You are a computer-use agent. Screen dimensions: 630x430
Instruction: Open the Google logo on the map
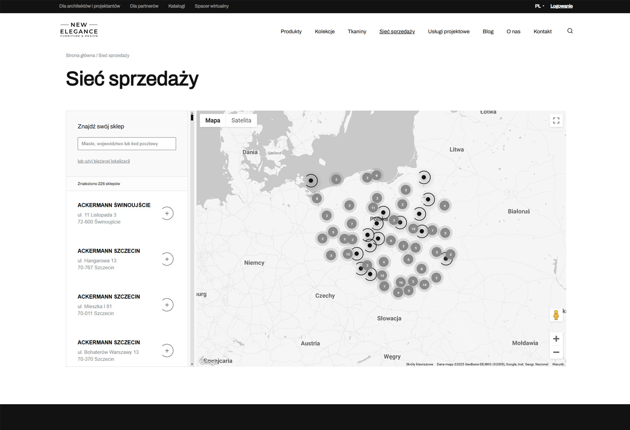click(209, 362)
